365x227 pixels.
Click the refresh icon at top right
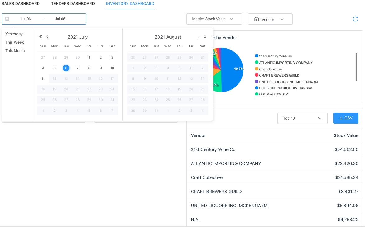(355, 19)
